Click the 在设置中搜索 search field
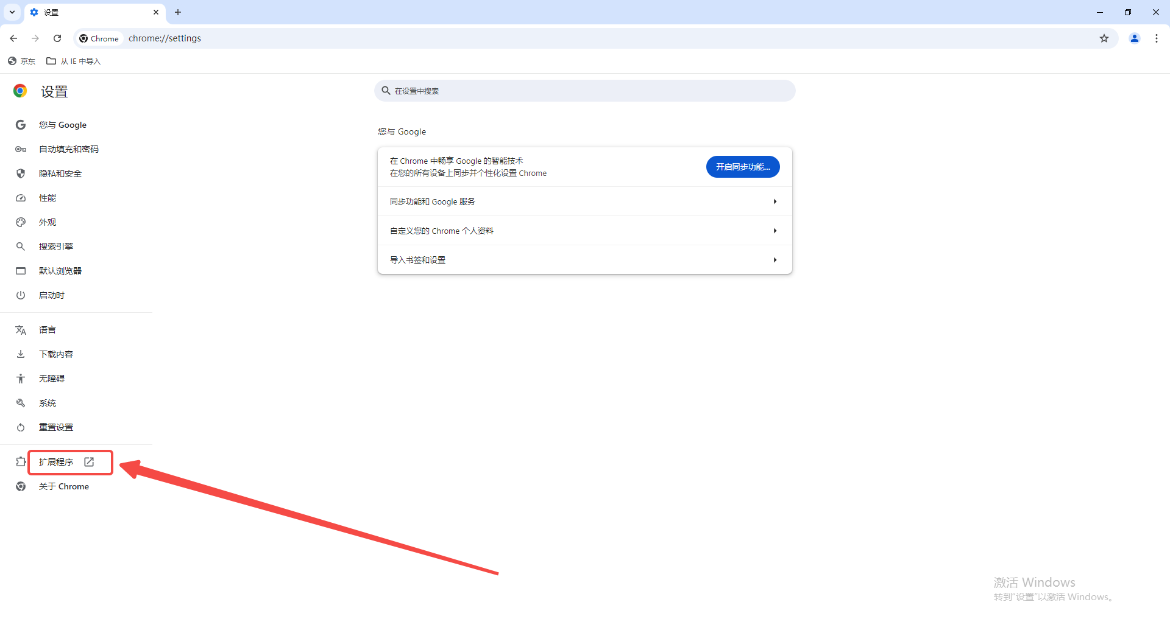1170x633 pixels. [x=585, y=91]
